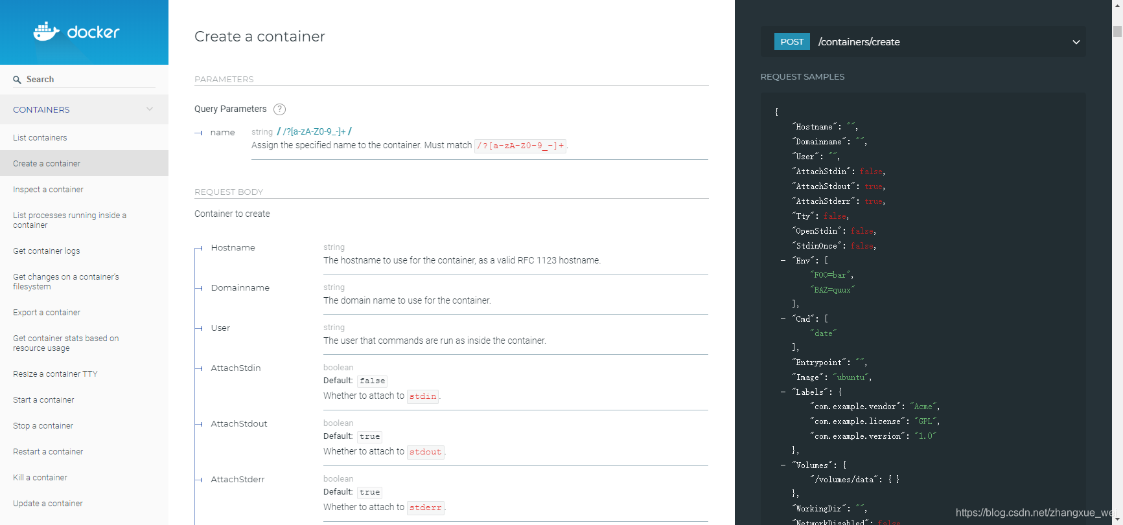Click the AttachStderr field label
This screenshot has height=525, width=1123.
(238, 480)
